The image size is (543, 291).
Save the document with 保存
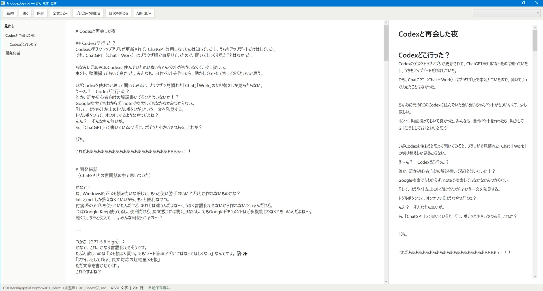point(40,13)
